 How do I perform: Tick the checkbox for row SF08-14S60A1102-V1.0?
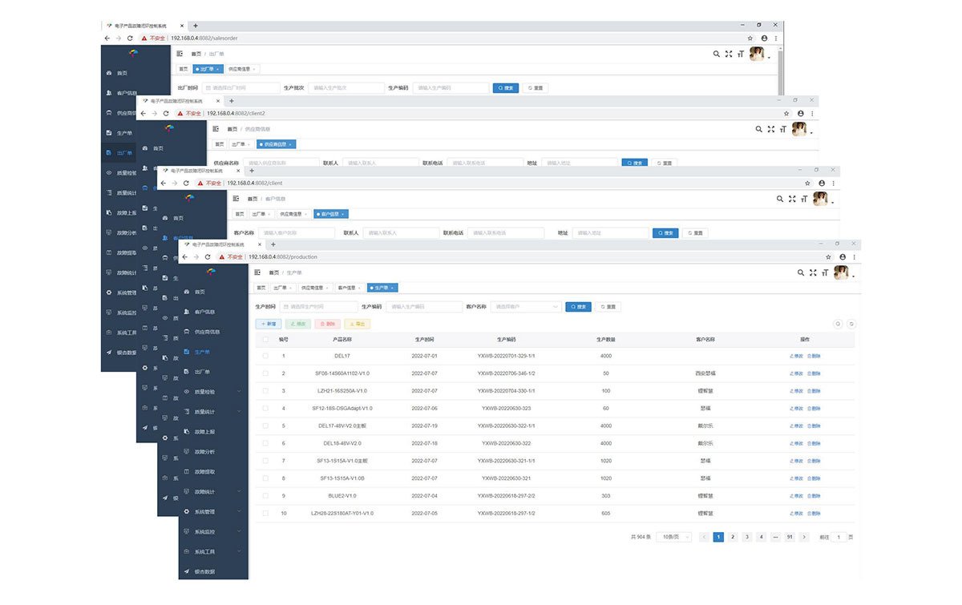pyautogui.click(x=265, y=373)
